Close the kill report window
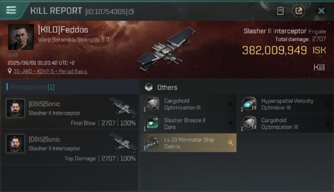The image size is (334, 192). point(321,11)
